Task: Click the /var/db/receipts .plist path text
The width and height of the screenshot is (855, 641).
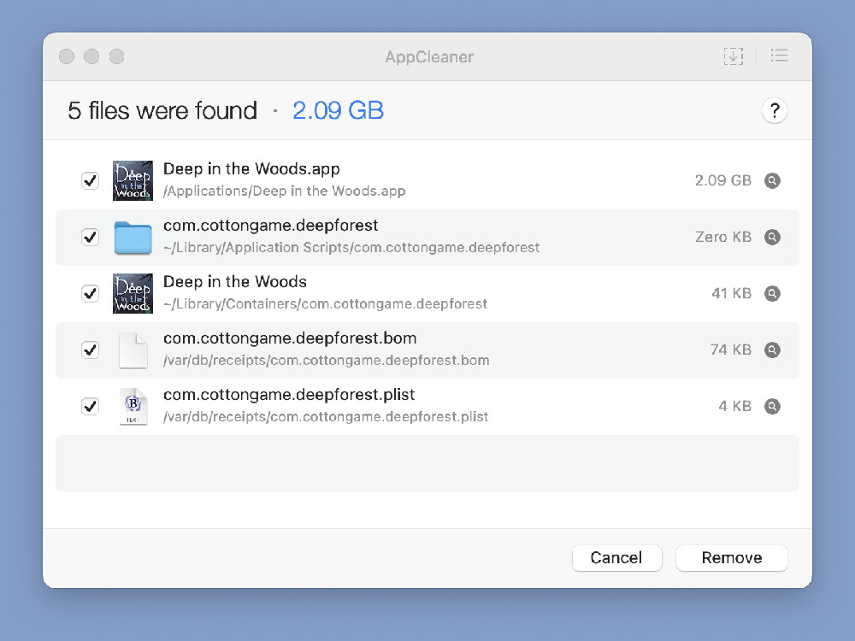Action: click(326, 417)
